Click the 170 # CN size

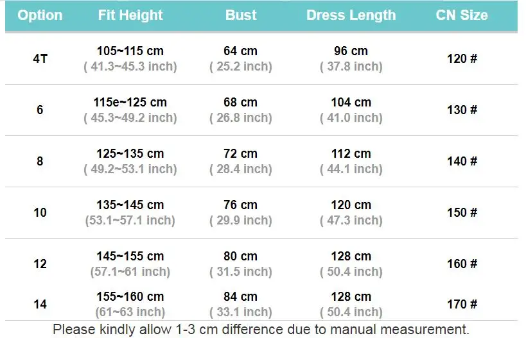pos(462,304)
